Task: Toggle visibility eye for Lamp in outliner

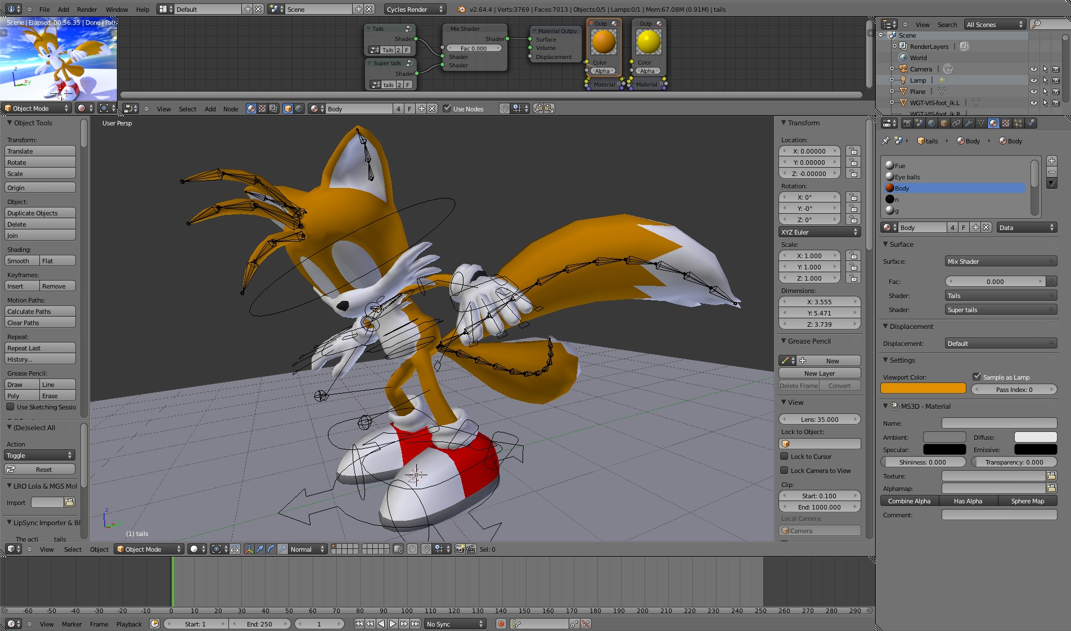Action: tap(1033, 80)
